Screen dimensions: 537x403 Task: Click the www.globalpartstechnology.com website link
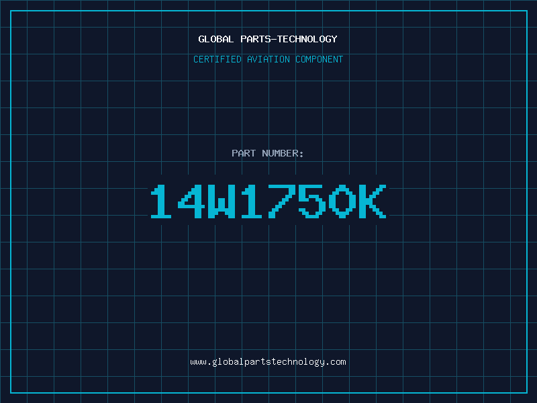coord(268,362)
